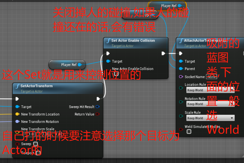Click Location Rule enum pin
This screenshot has width=244, height=163.
[x=181, y=88]
